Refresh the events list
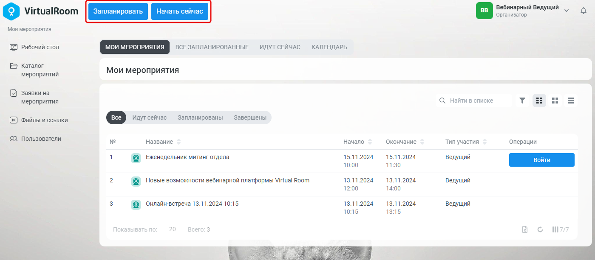 click(540, 229)
